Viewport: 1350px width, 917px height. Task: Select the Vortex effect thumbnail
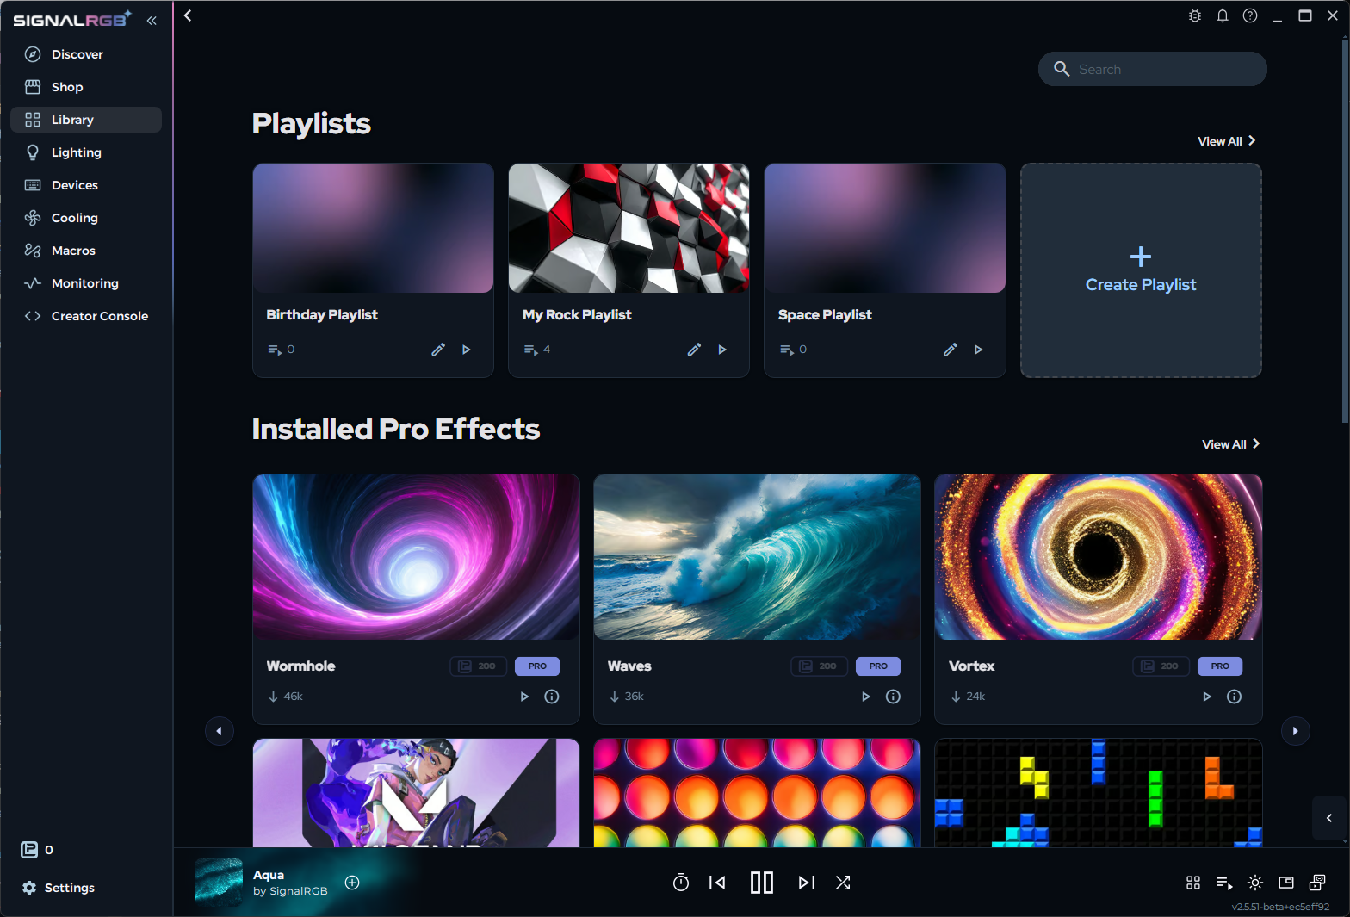click(1099, 557)
